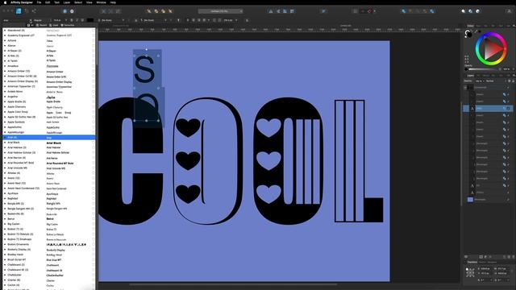Click the Move to Back arrange icon

point(149,11)
